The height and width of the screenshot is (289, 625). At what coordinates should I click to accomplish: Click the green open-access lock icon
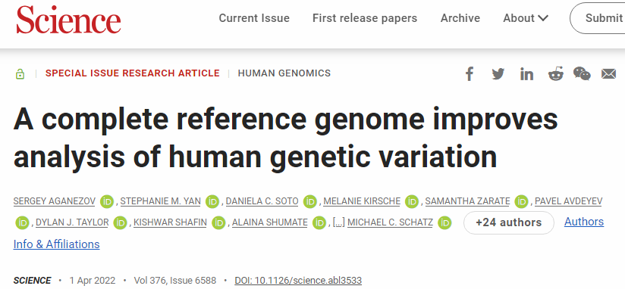click(x=20, y=74)
